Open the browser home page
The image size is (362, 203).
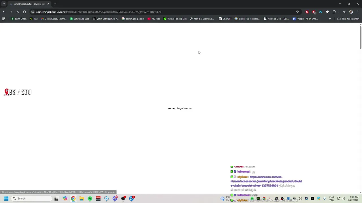(x=24, y=12)
